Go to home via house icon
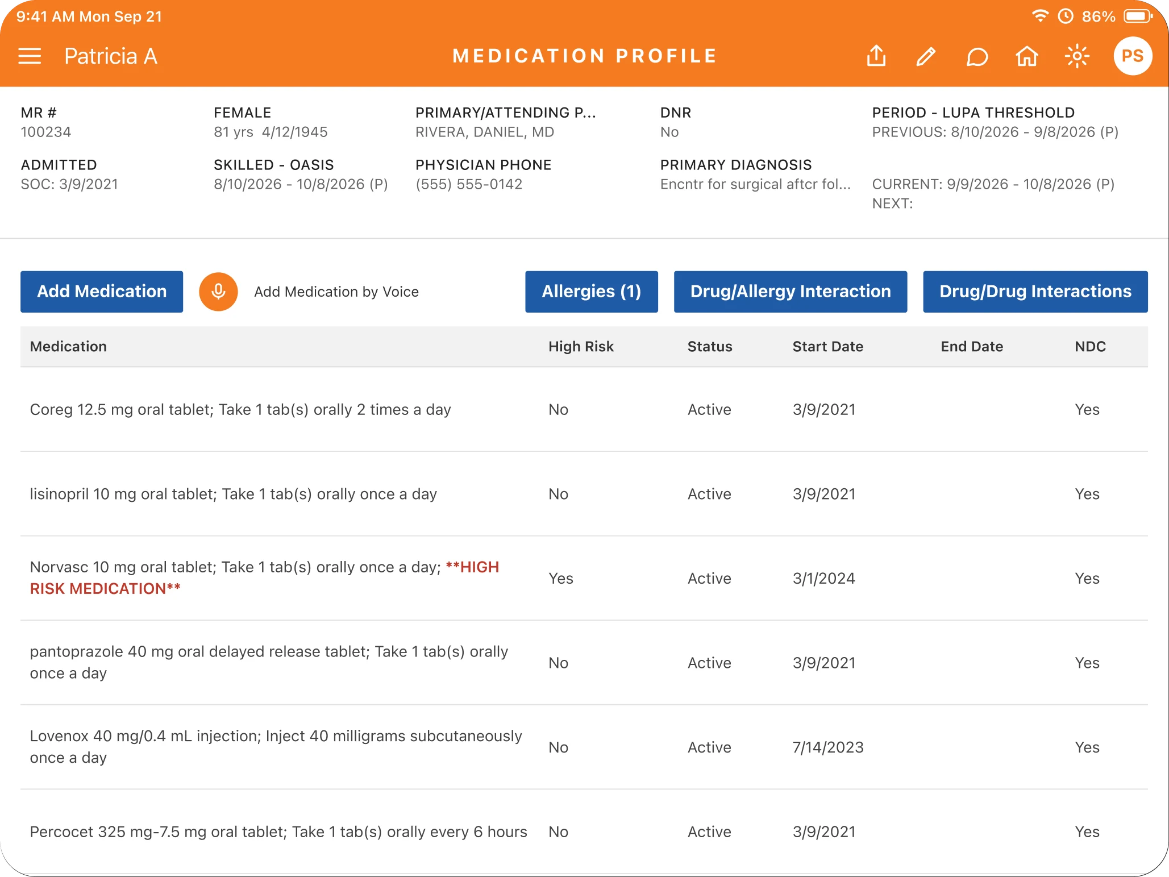Image resolution: width=1169 pixels, height=877 pixels. (x=1026, y=56)
